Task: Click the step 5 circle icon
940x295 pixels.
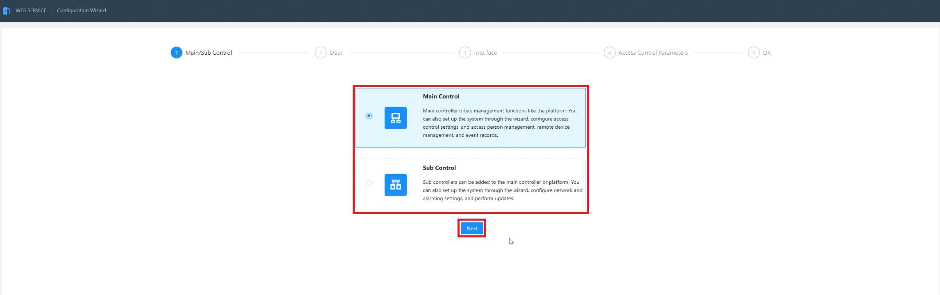Action: [x=754, y=53]
